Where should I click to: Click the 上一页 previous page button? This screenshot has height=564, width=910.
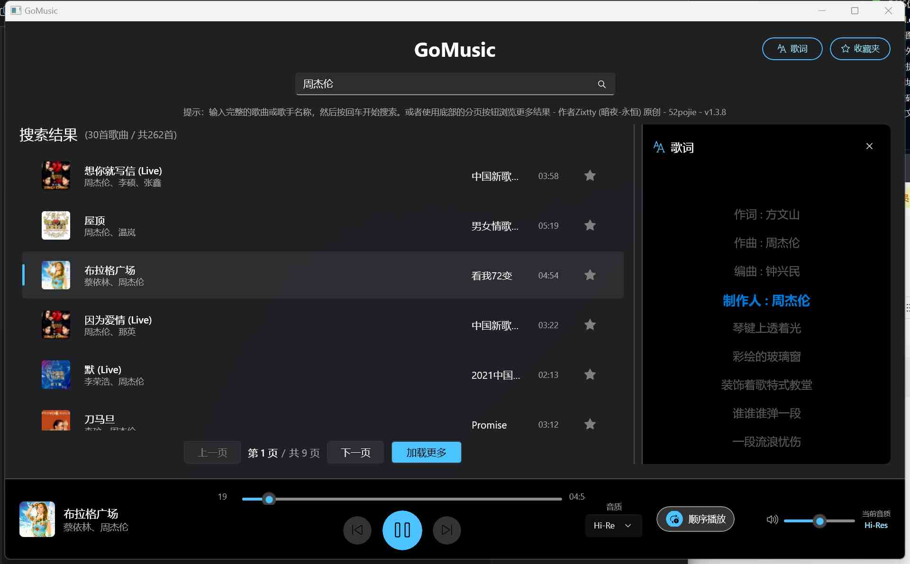(212, 452)
